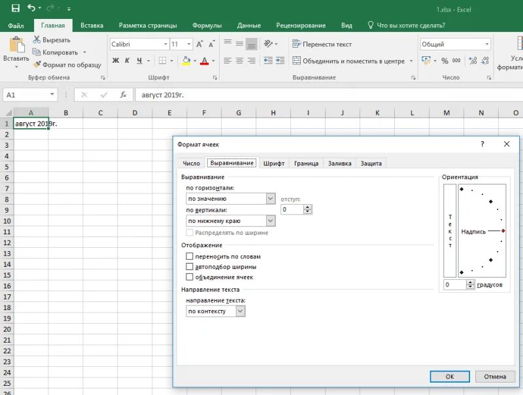Check автоподбор ширины
This screenshot has width=523, height=395.
[190, 267]
